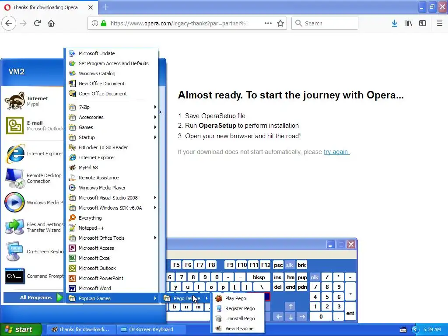Open page actions three-dot menu in address bar
The image size is (448, 336).
click(268, 23)
